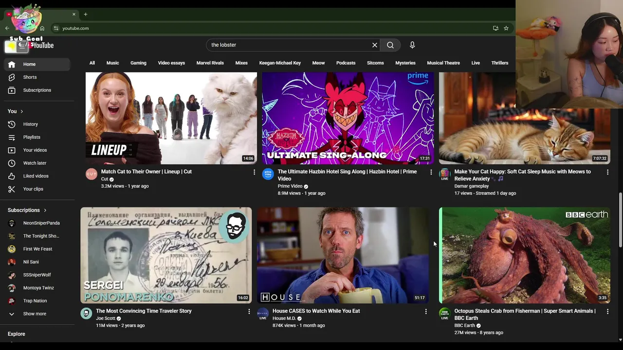The width and height of the screenshot is (623, 350).
Task: Open Montoya Twinz subscription channel
Action: [x=39, y=288]
